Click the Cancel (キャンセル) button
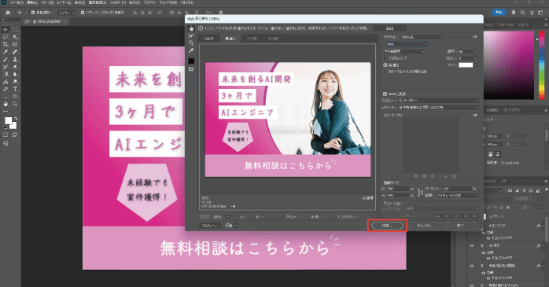The width and height of the screenshot is (549, 287). point(424,226)
